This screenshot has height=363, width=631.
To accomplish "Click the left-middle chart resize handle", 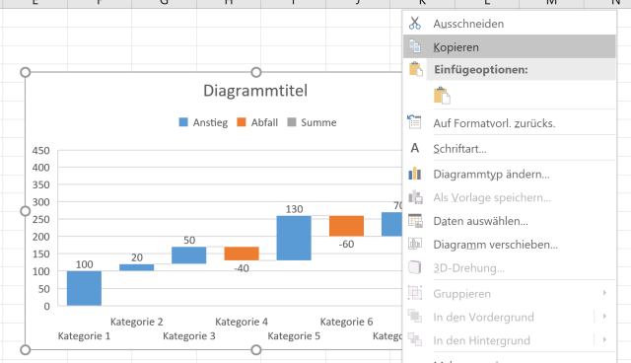I will click(x=25, y=211).
